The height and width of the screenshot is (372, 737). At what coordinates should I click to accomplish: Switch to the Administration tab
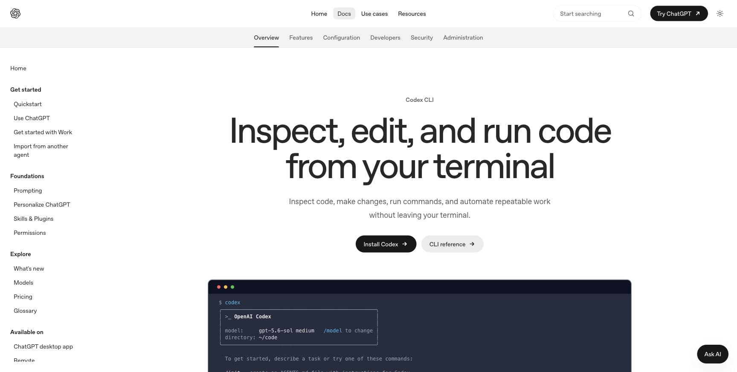[463, 37]
